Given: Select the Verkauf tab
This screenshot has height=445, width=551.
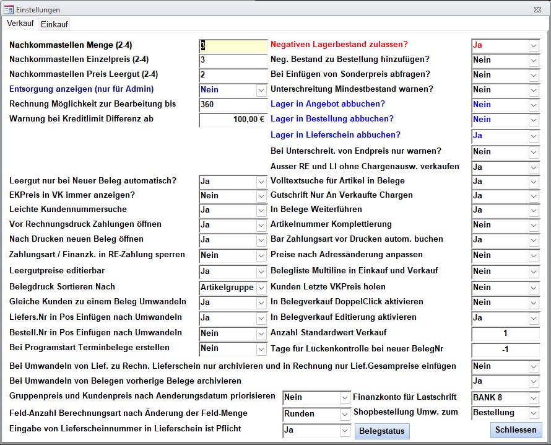Looking at the screenshot, I should [x=20, y=24].
